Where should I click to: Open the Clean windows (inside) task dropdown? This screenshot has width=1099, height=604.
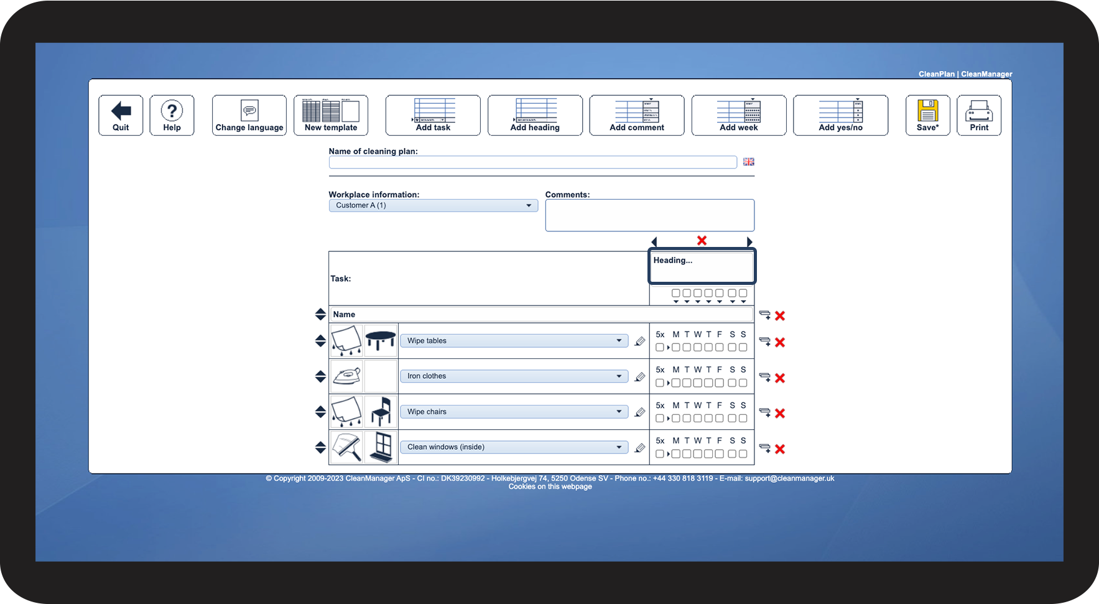tap(514, 447)
